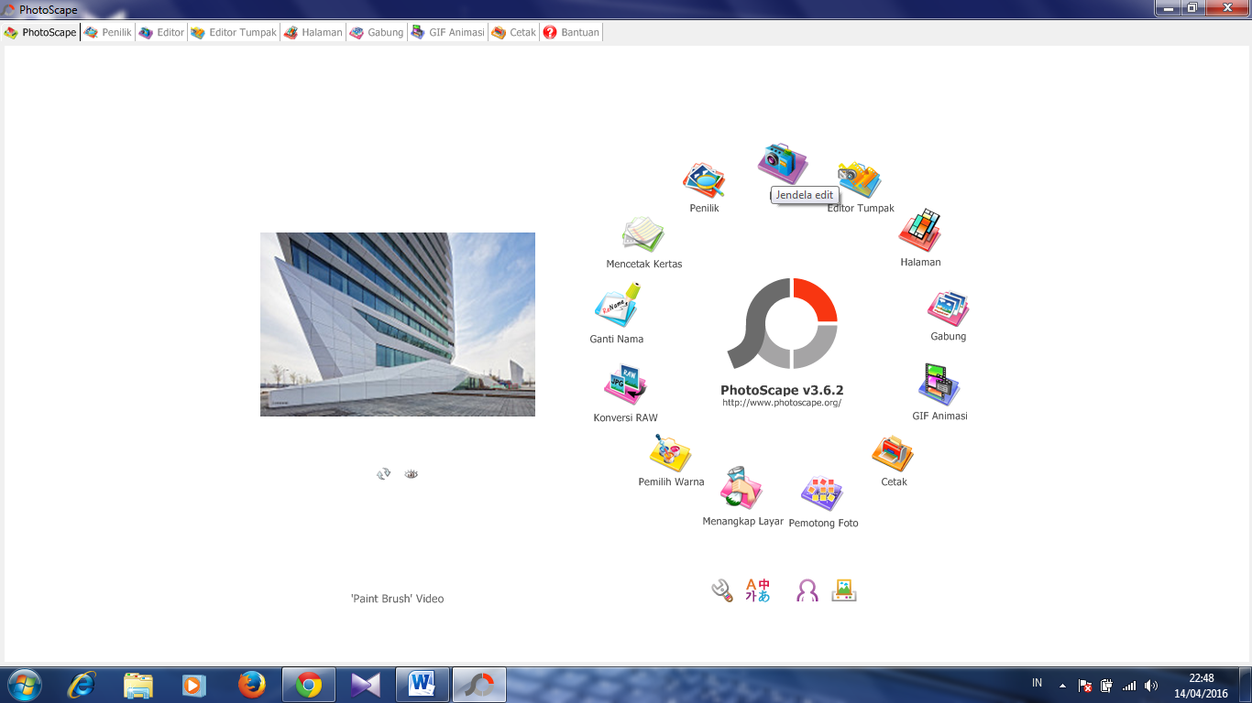Open the Editor camera icon (Jendela edit)

coord(782,162)
